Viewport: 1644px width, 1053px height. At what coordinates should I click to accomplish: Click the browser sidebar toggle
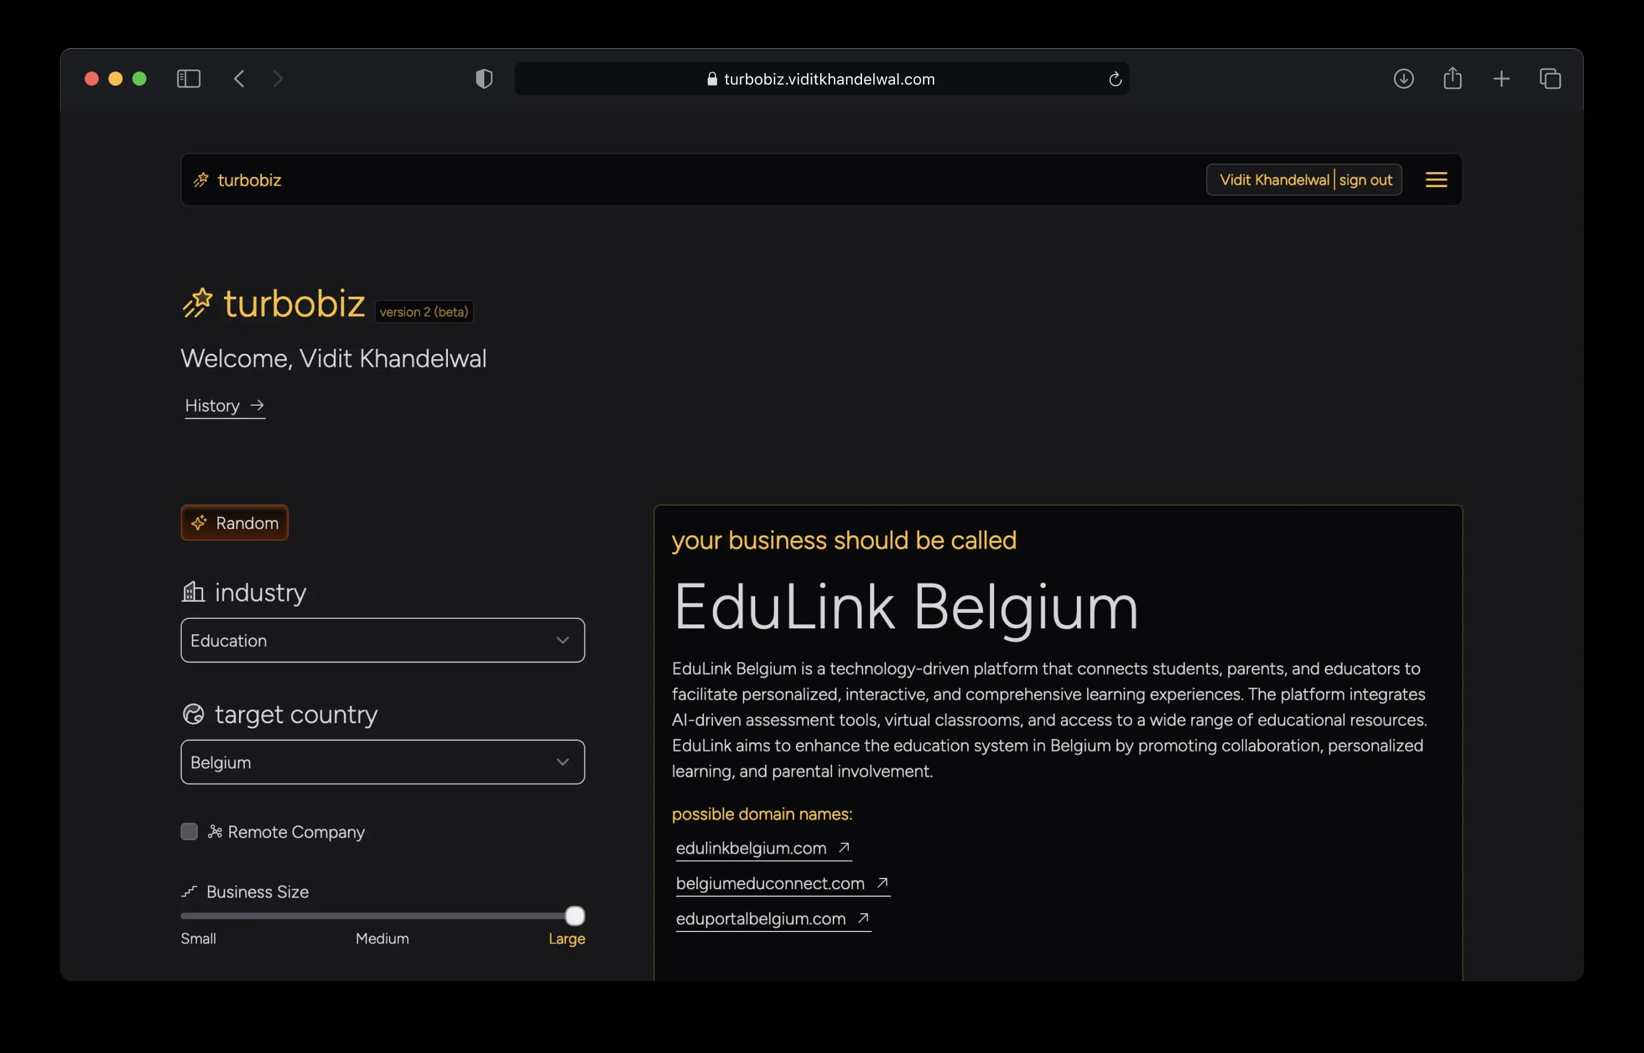click(189, 79)
